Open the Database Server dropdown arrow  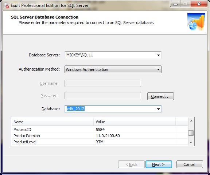coord(158,55)
